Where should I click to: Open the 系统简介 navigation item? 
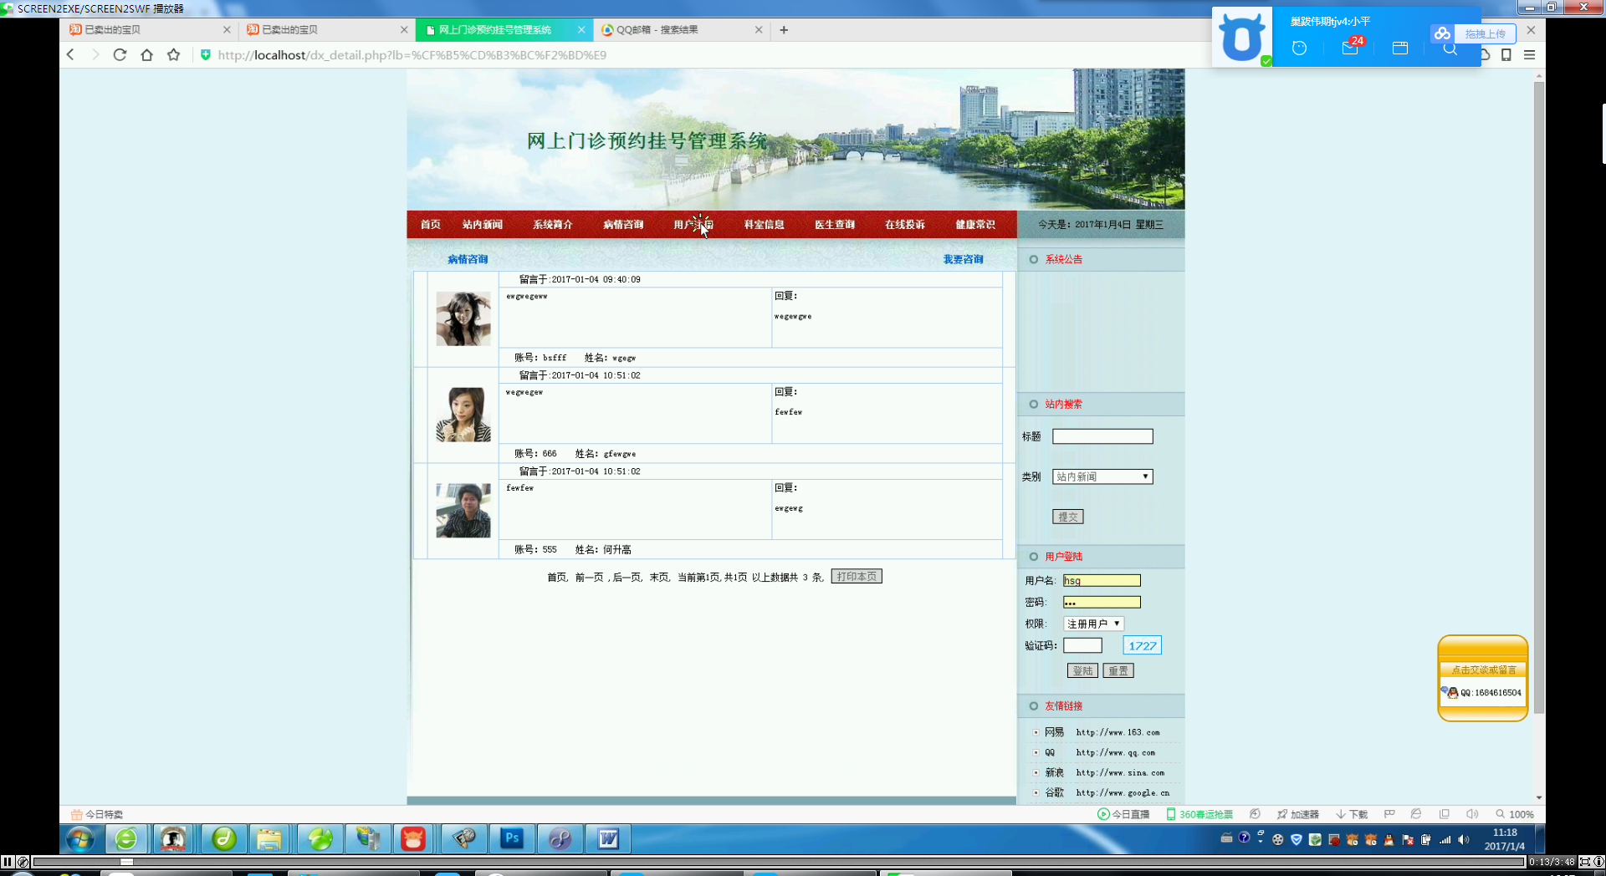click(x=553, y=224)
